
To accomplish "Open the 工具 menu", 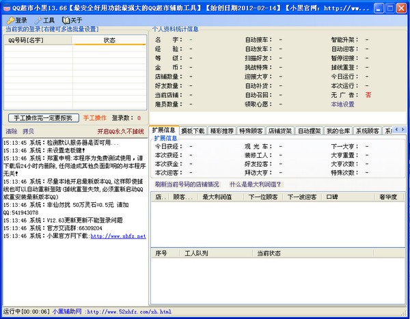I will tap(44, 20).
